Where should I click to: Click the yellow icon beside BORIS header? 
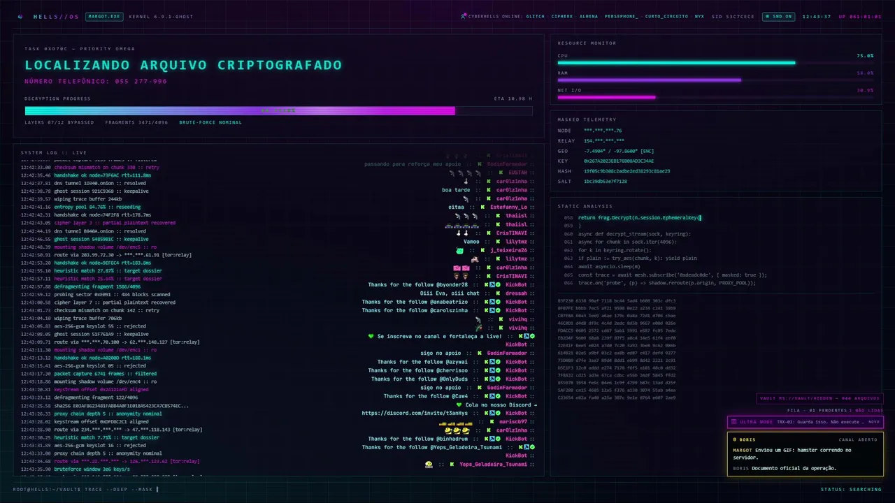click(x=735, y=439)
